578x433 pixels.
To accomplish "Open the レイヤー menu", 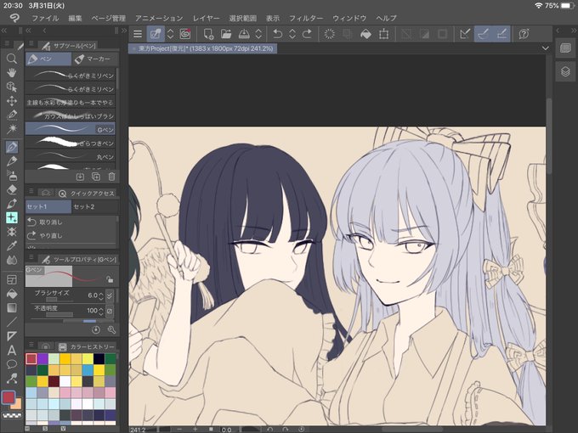I will 206,18.
